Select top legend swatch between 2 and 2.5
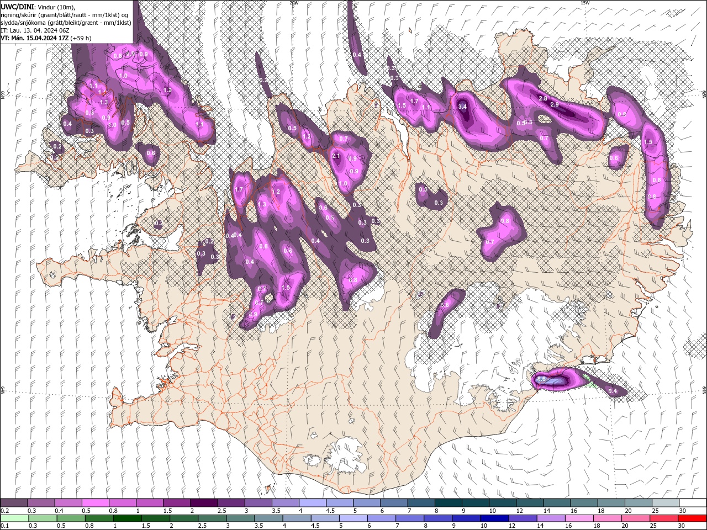The image size is (707, 530). pyautogui.click(x=204, y=502)
